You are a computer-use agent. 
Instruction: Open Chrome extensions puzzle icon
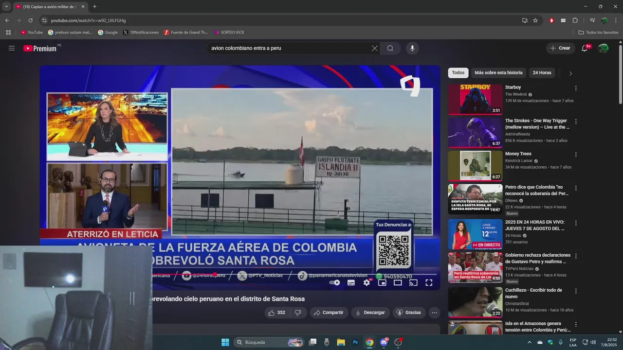tap(575, 20)
